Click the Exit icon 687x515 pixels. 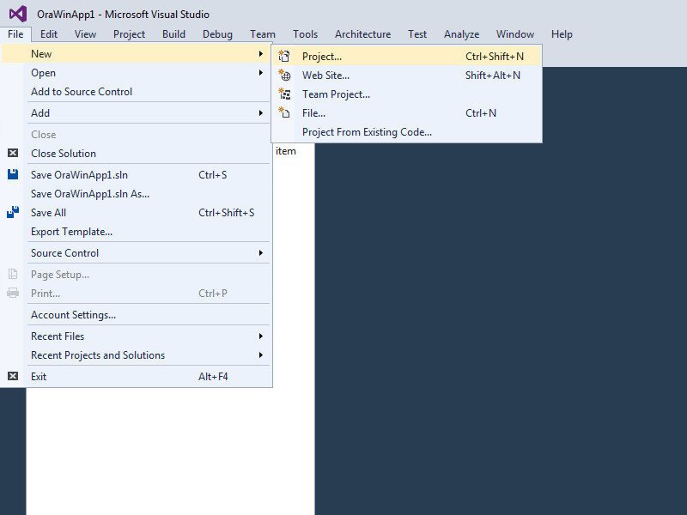click(x=13, y=376)
